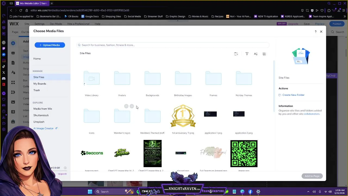The image size is (348, 196).
Task: Open the Trash section
Action: pyautogui.click(x=36, y=90)
